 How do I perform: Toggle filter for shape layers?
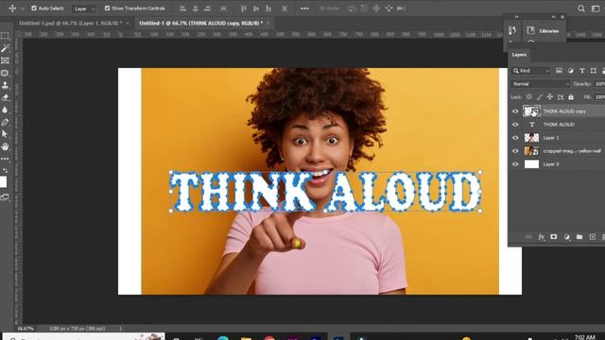pyautogui.click(x=594, y=71)
